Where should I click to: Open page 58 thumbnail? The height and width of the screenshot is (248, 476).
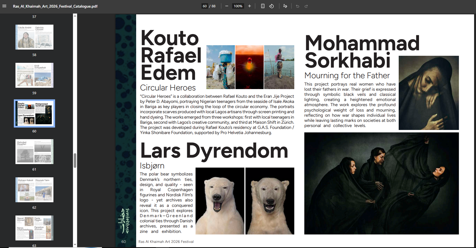coord(34,37)
